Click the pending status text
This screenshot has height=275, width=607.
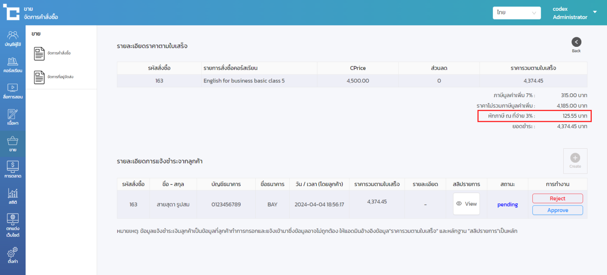point(507,205)
